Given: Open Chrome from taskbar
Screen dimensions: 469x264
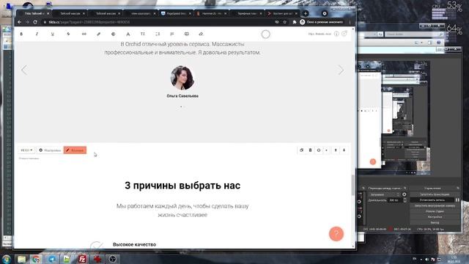Looking at the screenshot, I should [36, 259].
